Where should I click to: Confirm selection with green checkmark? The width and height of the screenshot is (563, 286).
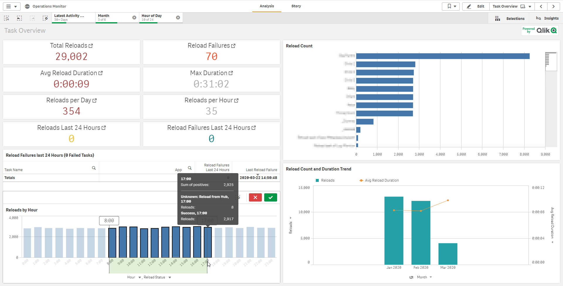[x=270, y=197]
